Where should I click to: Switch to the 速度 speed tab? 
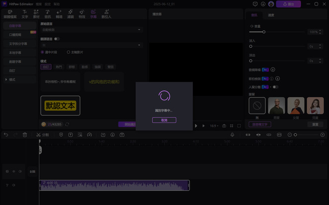click(x=271, y=15)
